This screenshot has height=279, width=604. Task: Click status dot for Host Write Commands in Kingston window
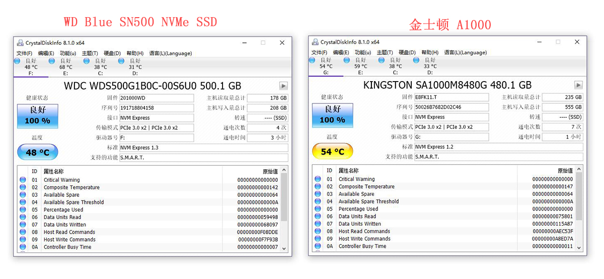[318, 239]
